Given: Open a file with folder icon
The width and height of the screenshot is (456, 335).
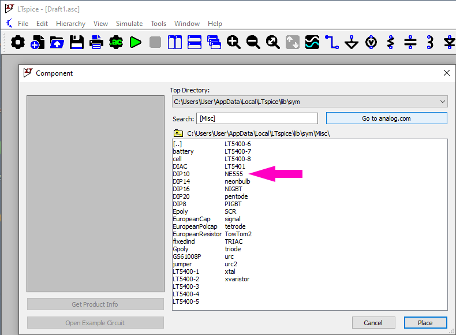Looking at the screenshot, I should [57, 43].
